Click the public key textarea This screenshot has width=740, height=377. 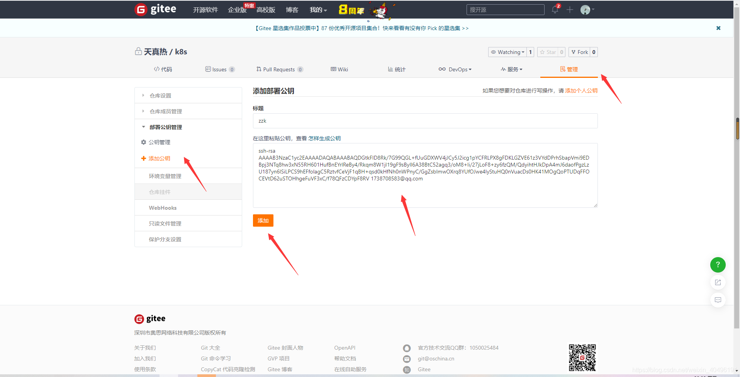point(425,175)
